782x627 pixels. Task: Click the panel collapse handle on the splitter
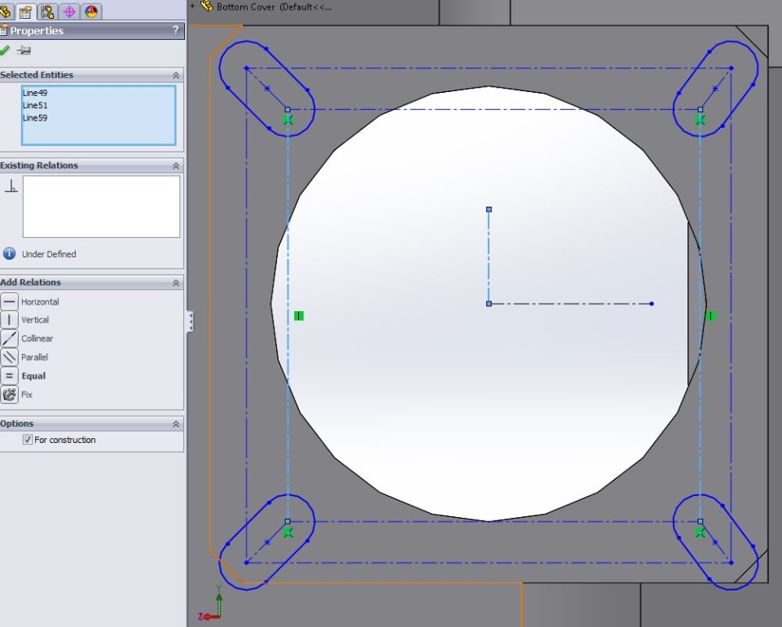tap(190, 322)
